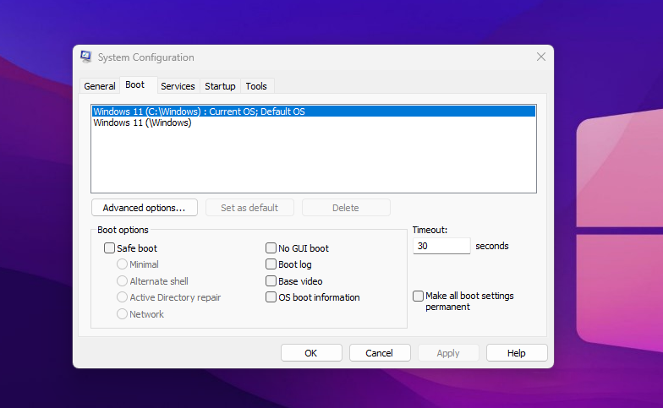663x408 pixels.
Task: Click the Boot tab label
Action: tap(135, 85)
